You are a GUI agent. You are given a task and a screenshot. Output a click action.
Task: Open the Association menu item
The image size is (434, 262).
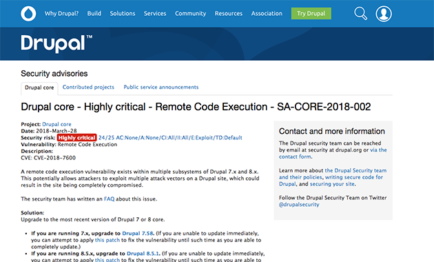267,13
